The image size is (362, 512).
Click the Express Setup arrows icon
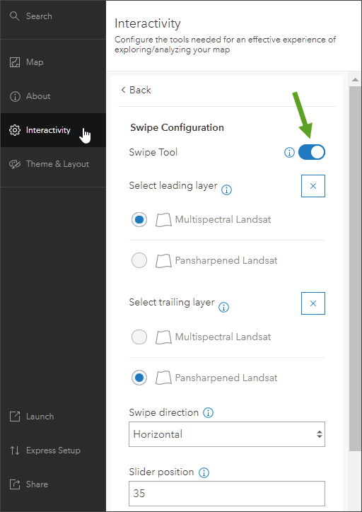pyautogui.click(x=15, y=450)
